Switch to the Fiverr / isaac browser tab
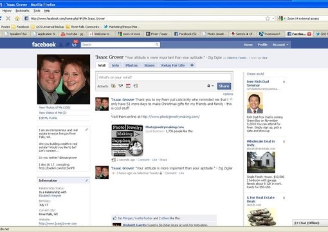 tap(158, 34)
